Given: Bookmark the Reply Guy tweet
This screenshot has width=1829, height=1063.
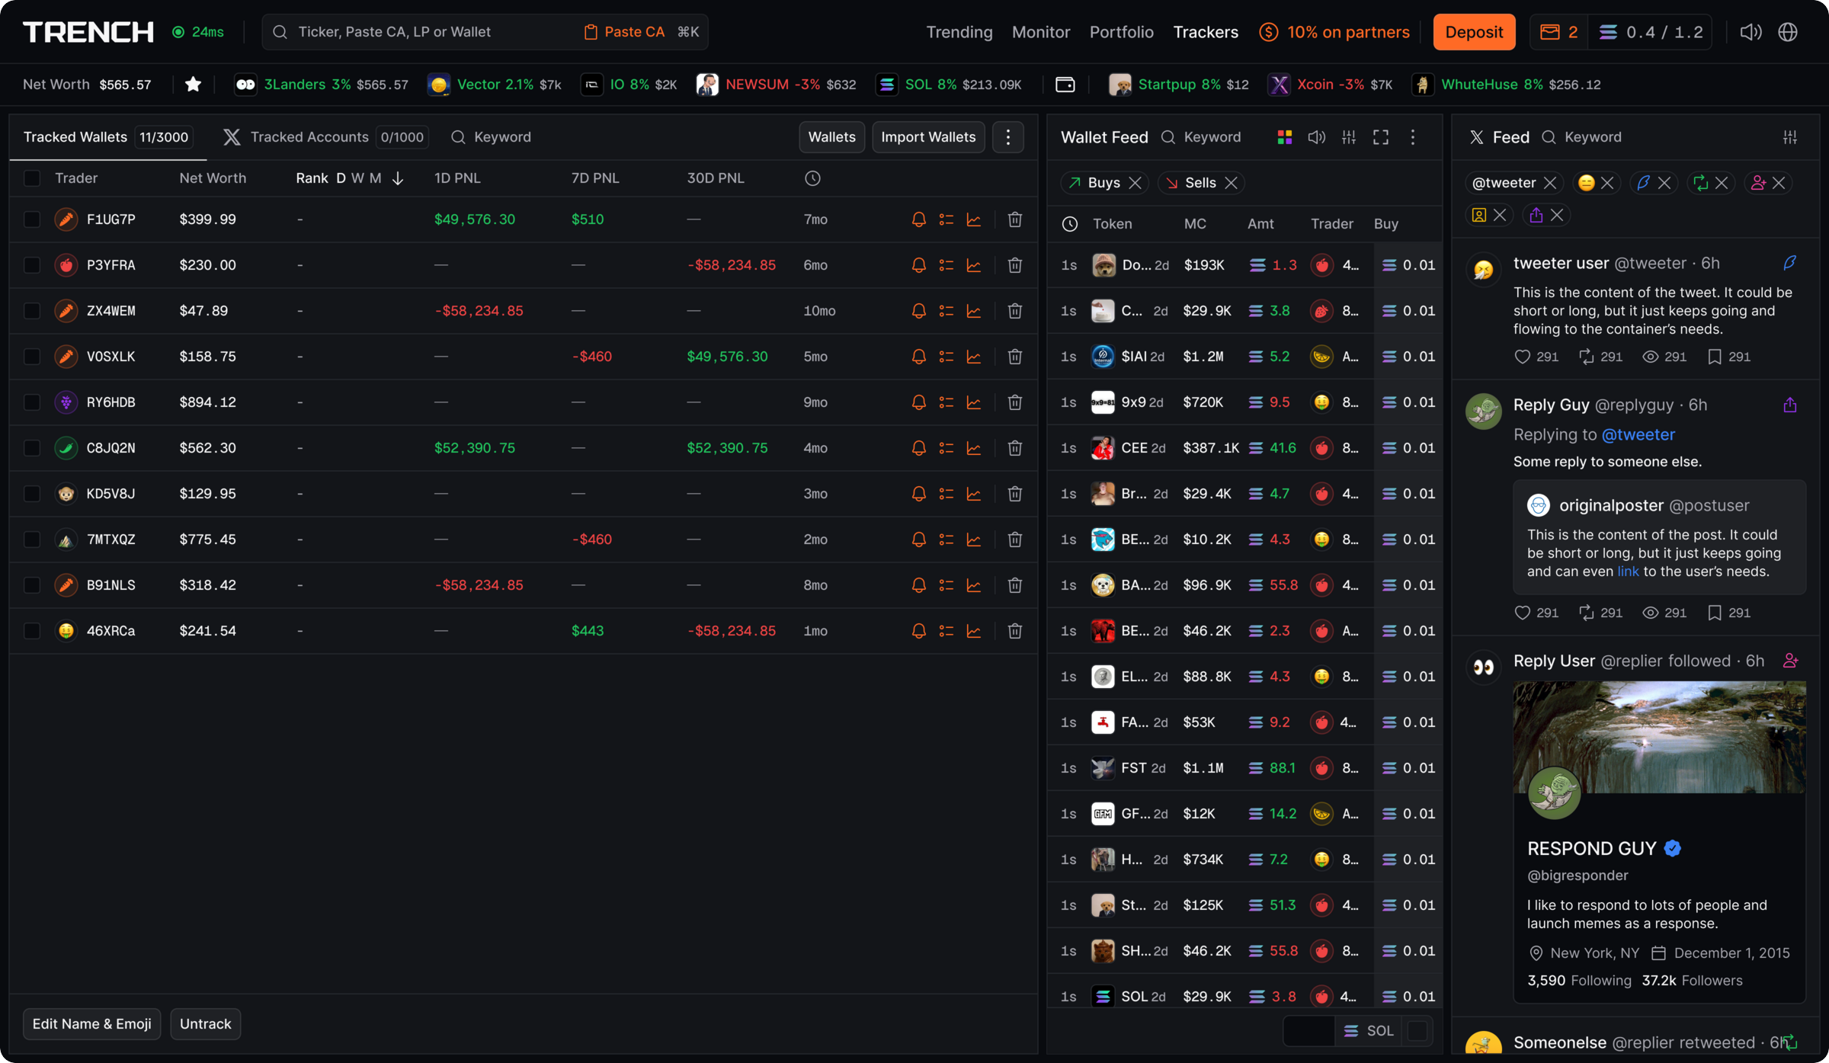Looking at the screenshot, I should tap(1714, 613).
